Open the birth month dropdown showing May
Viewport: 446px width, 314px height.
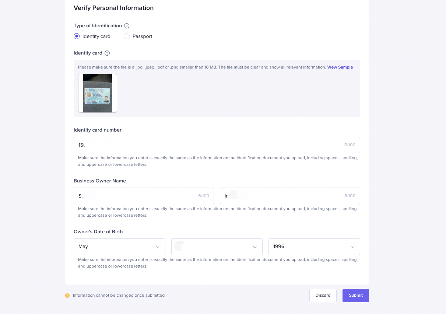pyautogui.click(x=119, y=247)
